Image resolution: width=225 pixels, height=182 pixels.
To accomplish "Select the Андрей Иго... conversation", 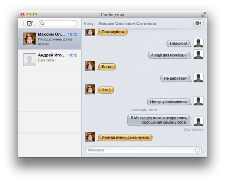I will [49, 60].
